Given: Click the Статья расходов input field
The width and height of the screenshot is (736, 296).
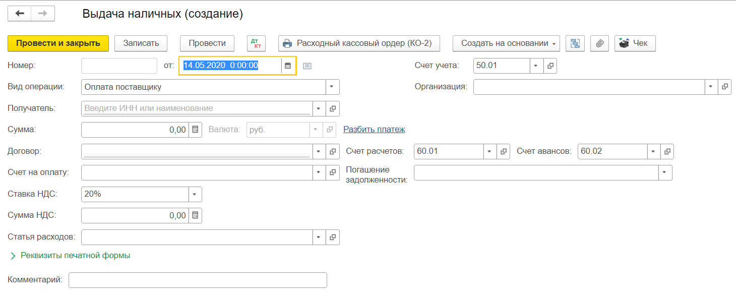Looking at the screenshot, I should pos(197,237).
